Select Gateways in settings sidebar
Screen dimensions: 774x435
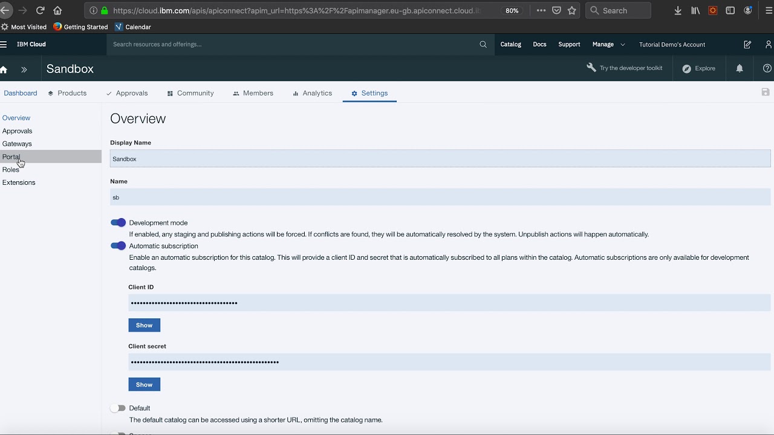[17, 144]
